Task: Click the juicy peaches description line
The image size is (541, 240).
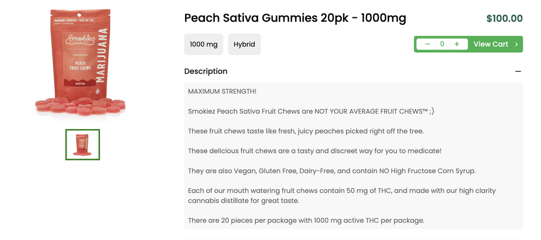Action: coord(306,131)
